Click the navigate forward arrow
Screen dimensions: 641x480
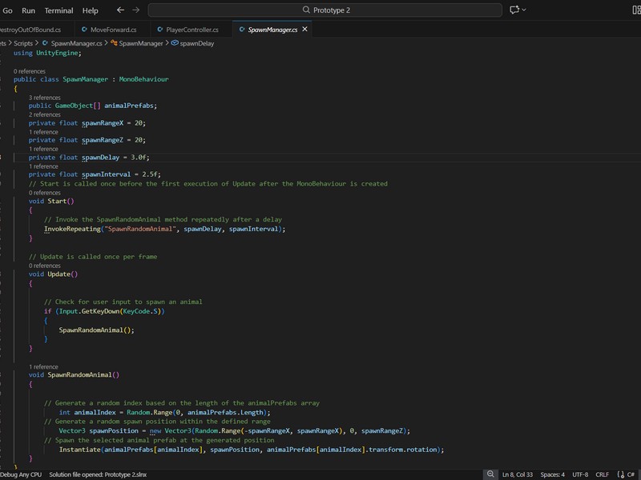135,10
